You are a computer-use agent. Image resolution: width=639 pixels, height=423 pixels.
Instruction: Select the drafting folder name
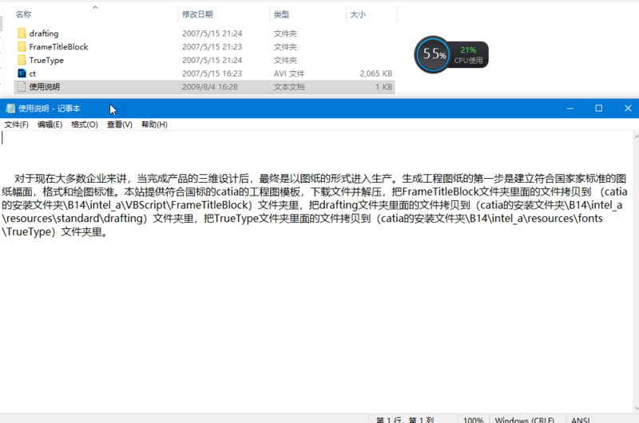click(x=44, y=34)
